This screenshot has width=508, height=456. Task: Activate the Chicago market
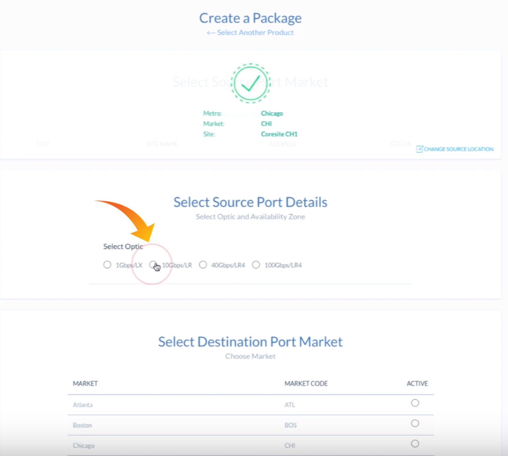point(415,444)
